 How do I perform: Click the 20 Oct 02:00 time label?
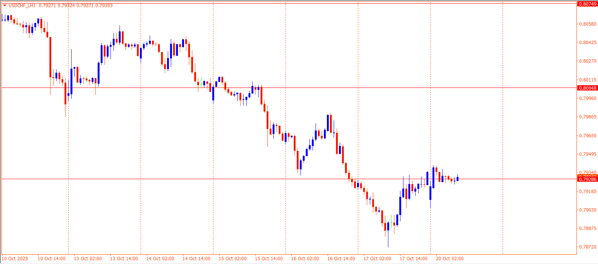tap(449, 259)
